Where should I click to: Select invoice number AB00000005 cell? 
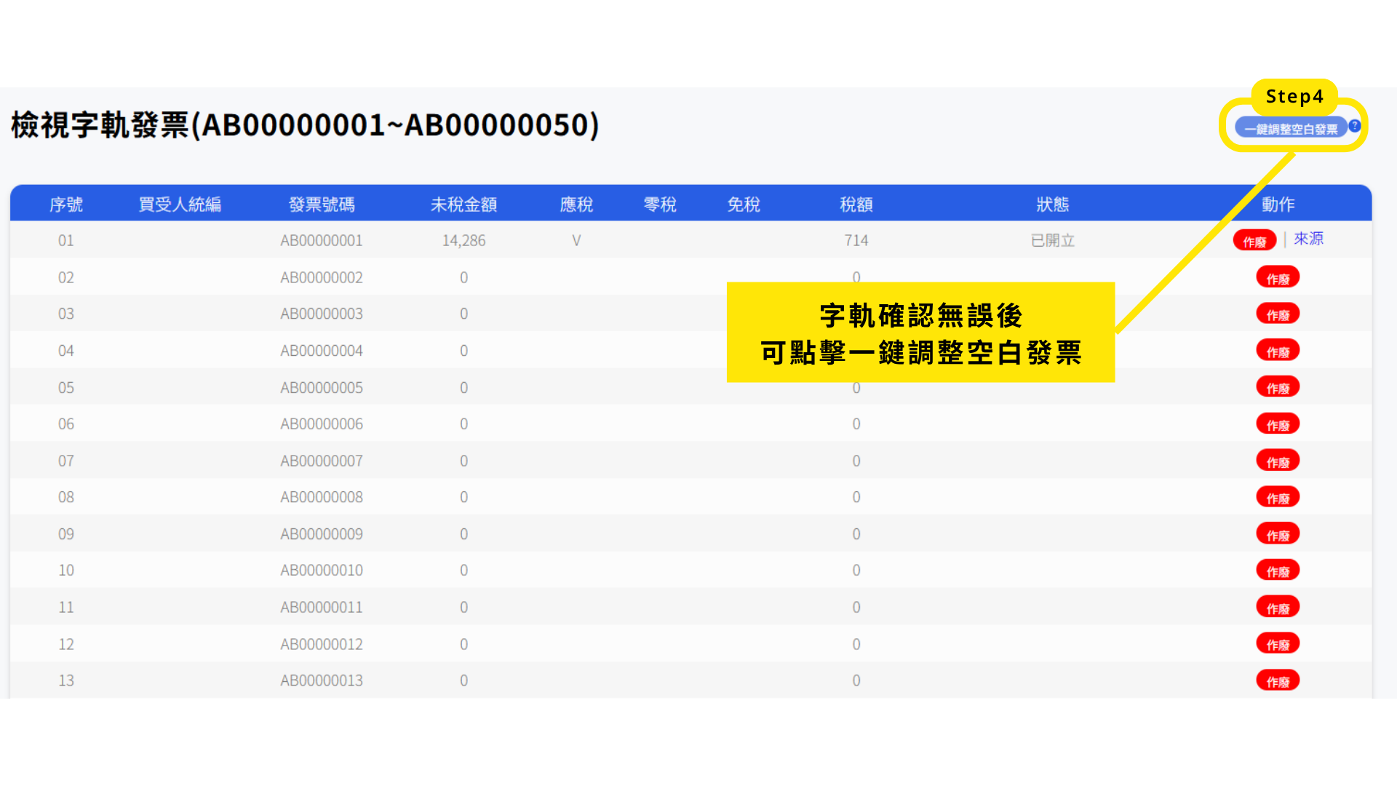[322, 388]
